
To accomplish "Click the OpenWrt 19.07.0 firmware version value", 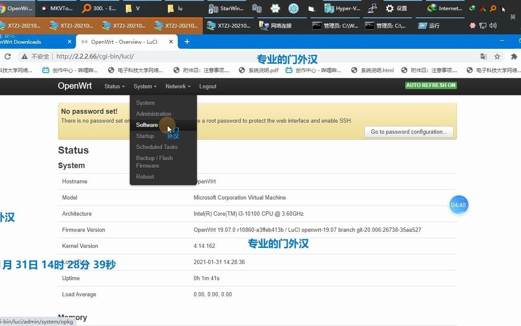I will tap(307, 230).
